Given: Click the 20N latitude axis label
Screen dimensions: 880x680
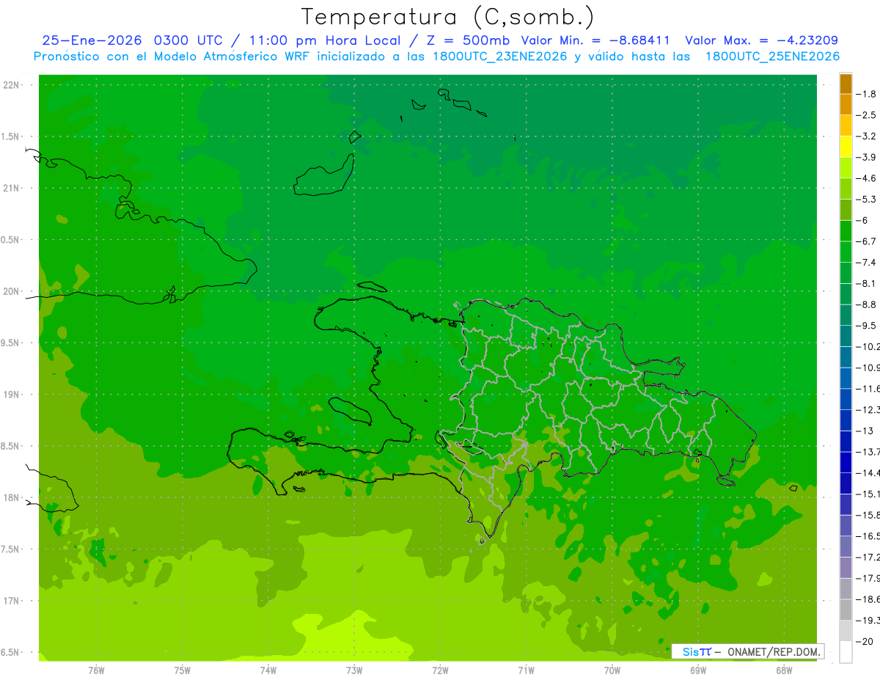Looking at the screenshot, I should pyautogui.click(x=12, y=291).
